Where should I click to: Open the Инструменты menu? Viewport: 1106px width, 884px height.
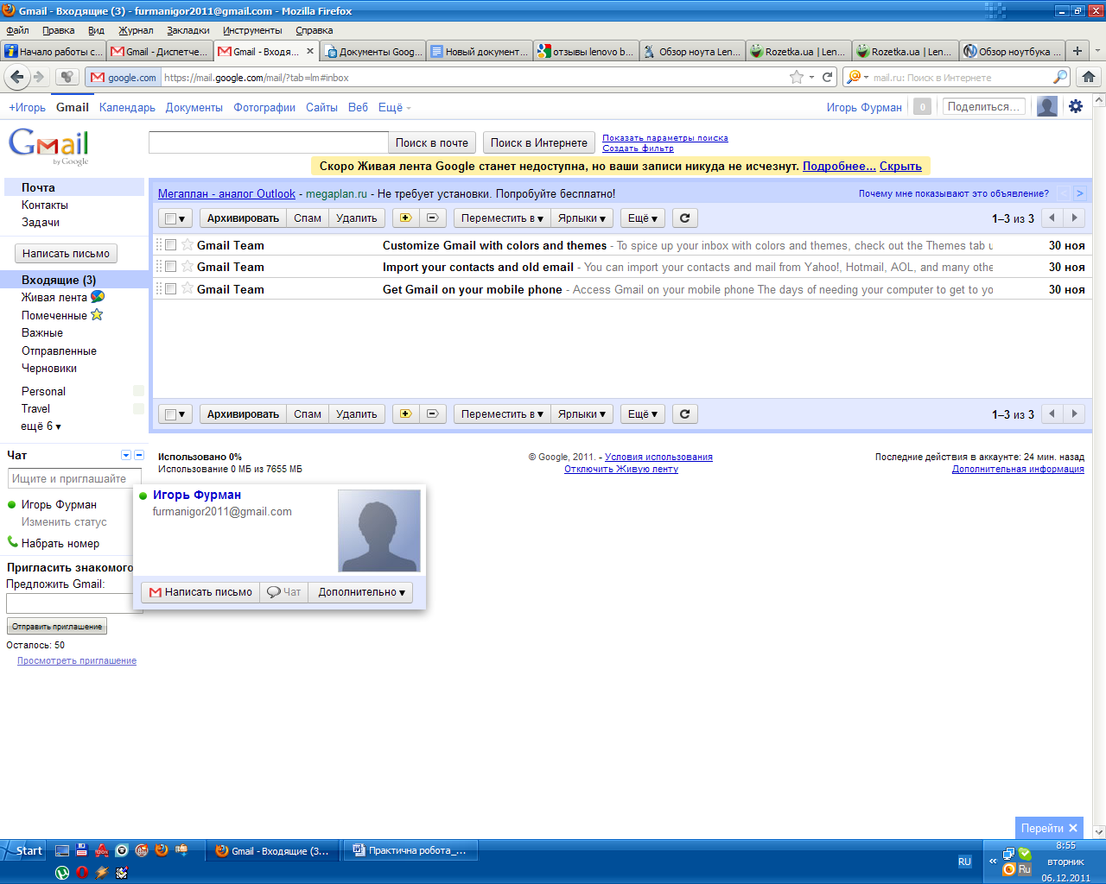pos(252,30)
